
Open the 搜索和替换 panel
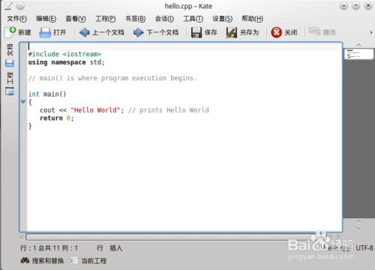[x=42, y=261]
